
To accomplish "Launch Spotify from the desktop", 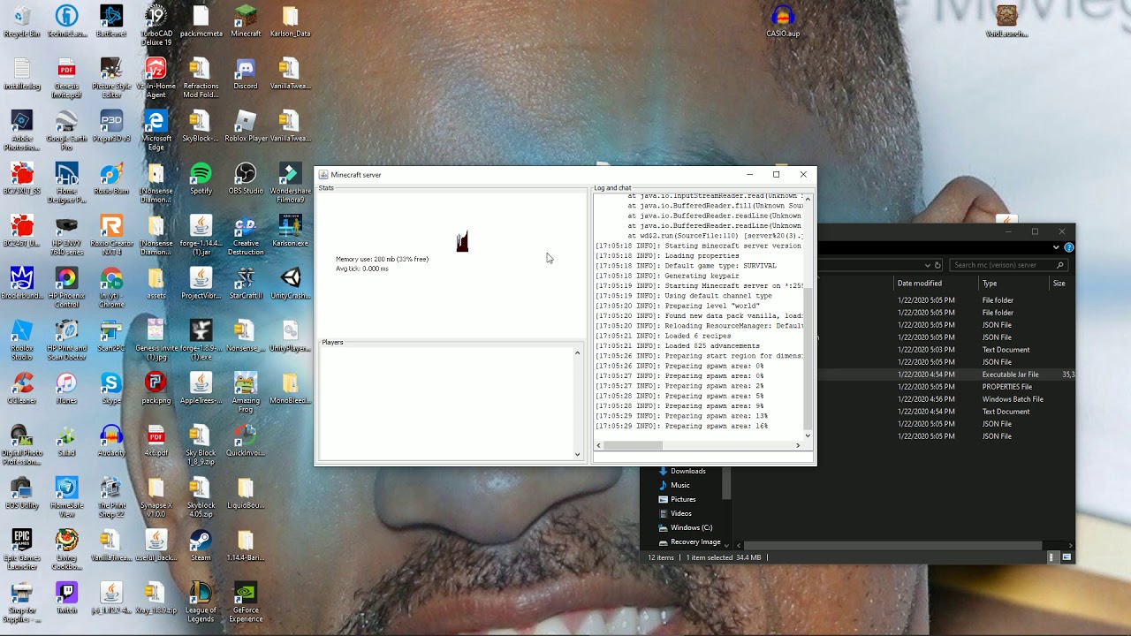I will click(x=201, y=179).
